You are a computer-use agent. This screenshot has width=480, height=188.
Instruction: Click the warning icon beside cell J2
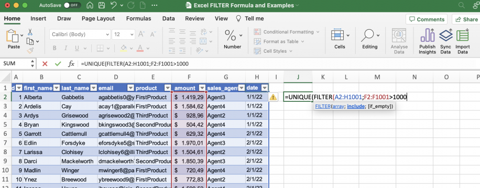click(x=273, y=97)
